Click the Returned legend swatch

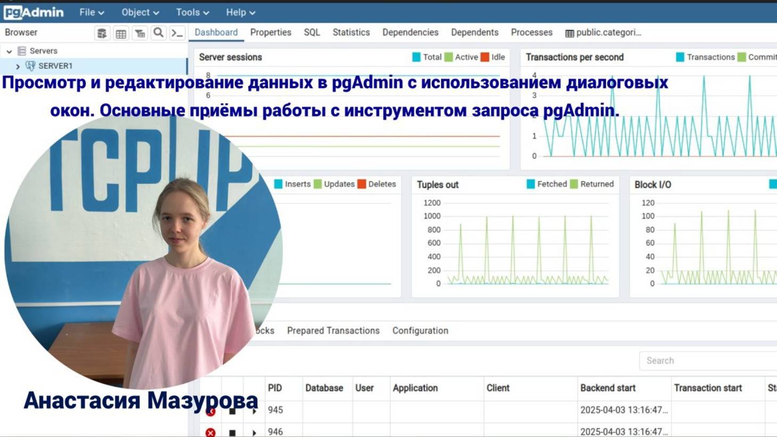coord(574,184)
